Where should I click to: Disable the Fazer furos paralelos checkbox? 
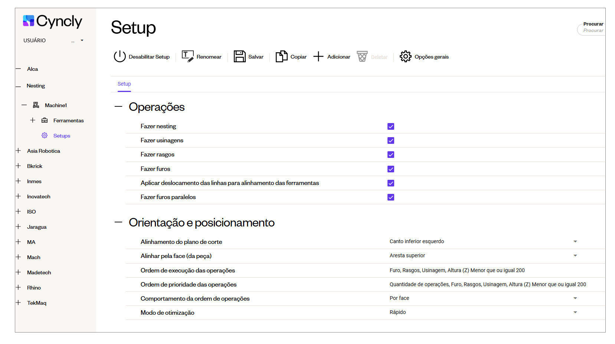(391, 197)
